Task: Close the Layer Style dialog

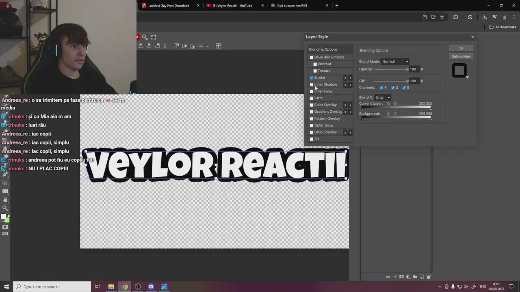Action: (x=472, y=37)
